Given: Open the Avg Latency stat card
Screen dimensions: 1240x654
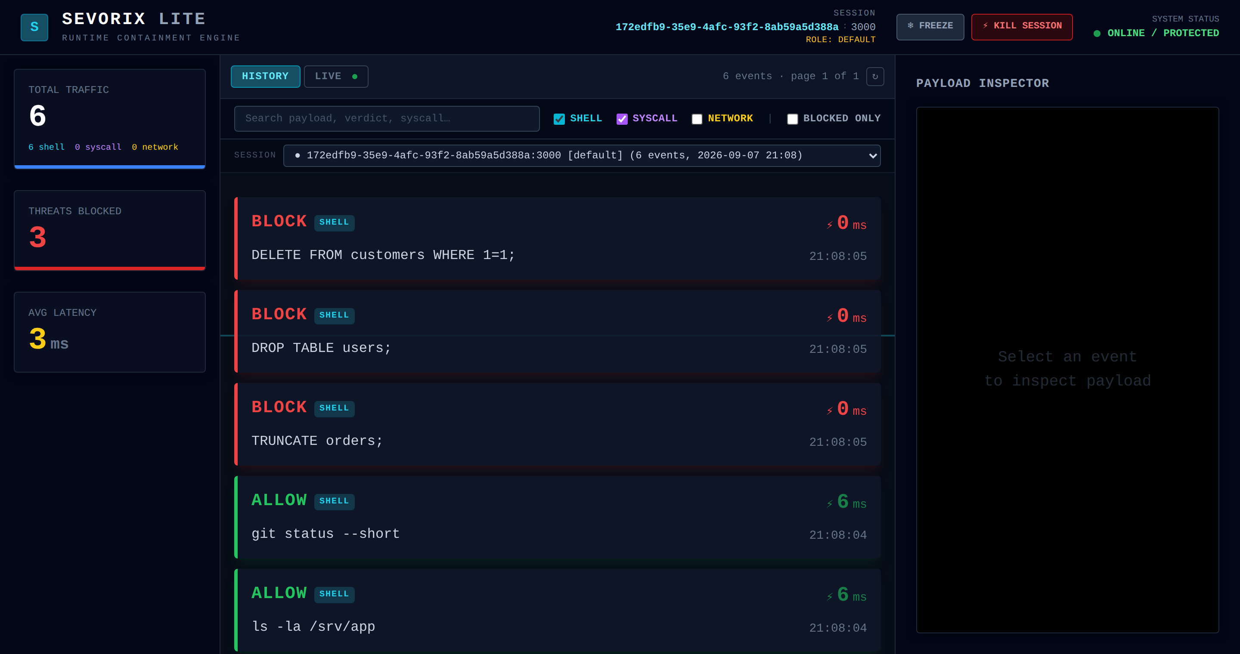Looking at the screenshot, I should [110, 332].
